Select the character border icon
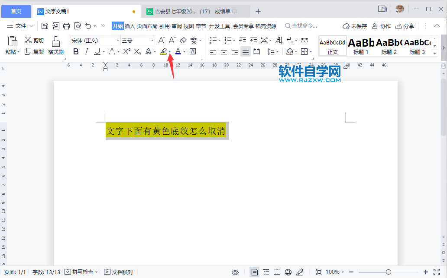 click(x=193, y=51)
